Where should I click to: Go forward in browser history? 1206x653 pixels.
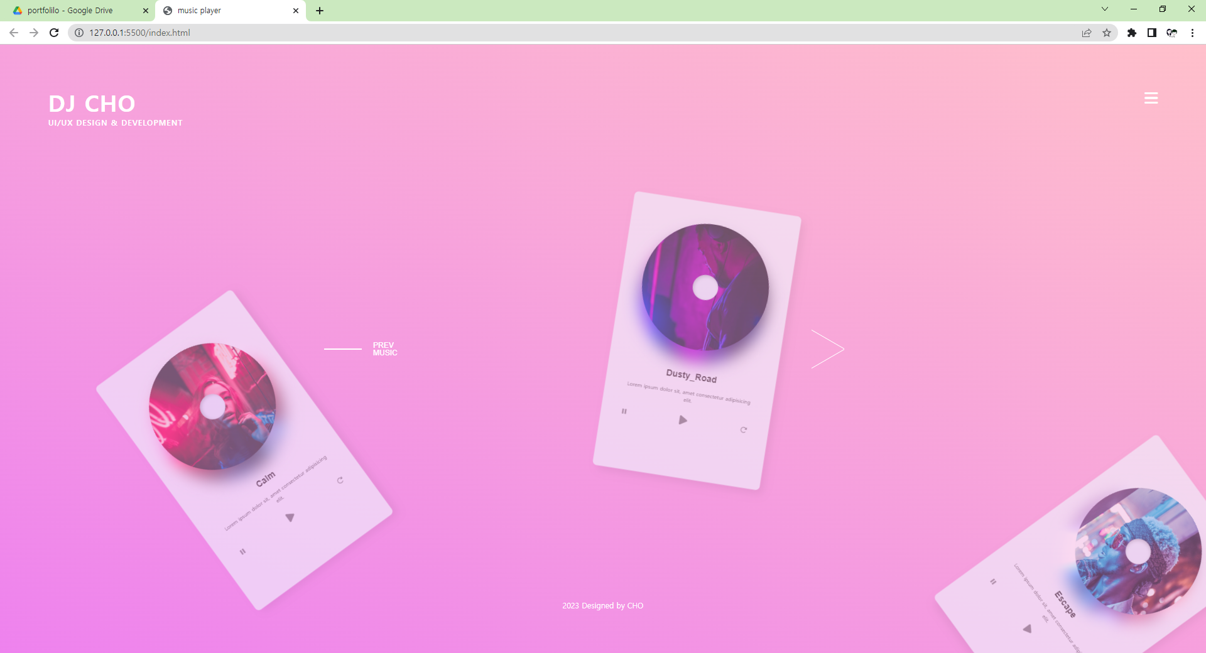click(34, 33)
